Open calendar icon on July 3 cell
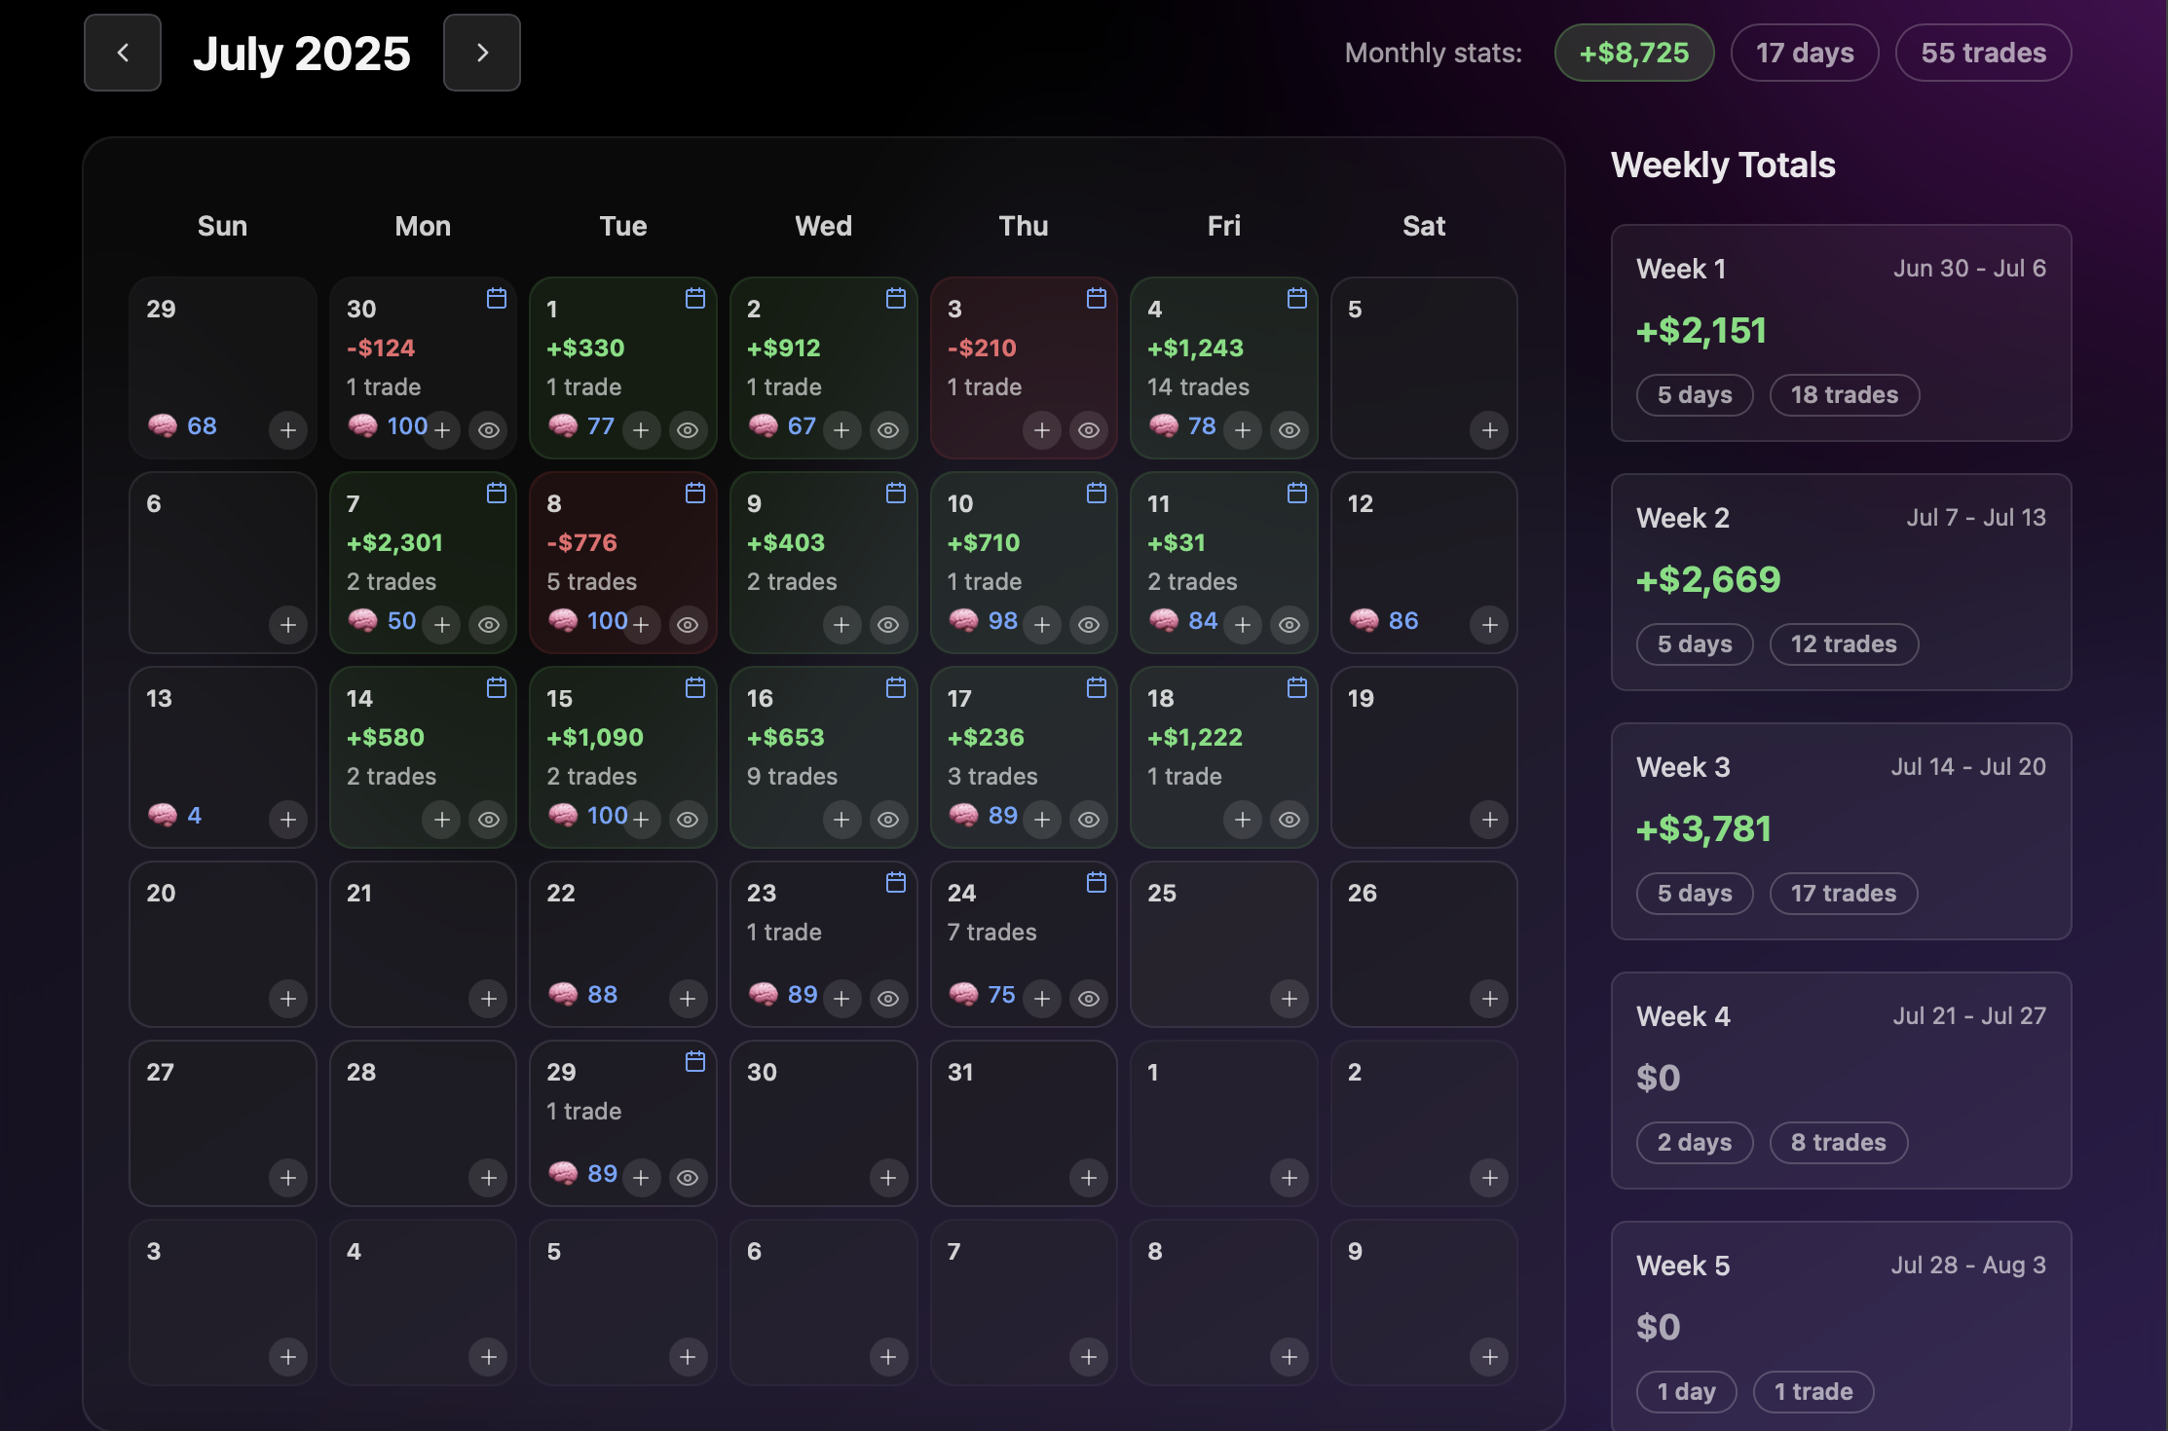 pos(1097,298)
